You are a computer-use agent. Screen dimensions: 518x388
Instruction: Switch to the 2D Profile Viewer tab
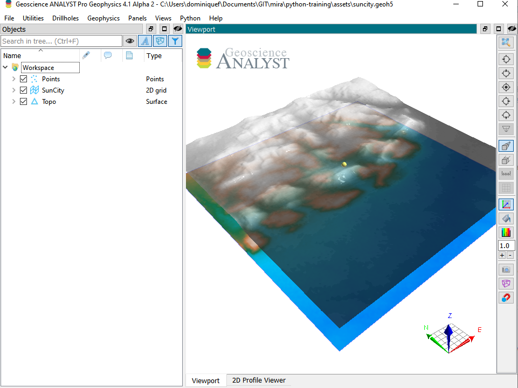tap(259, 380)
